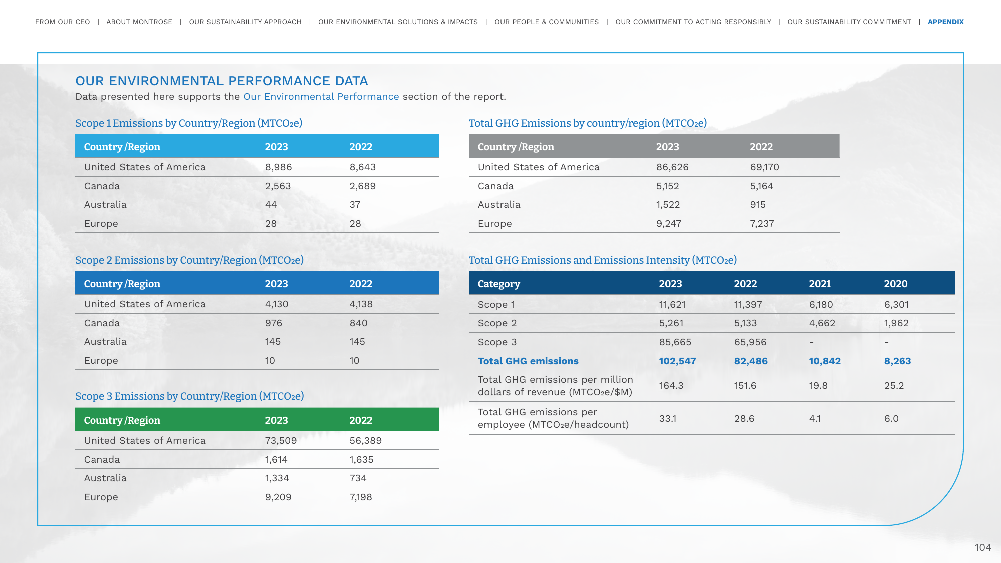Click Total GHG Emissions and Emissions Intensity title

point(603,260)
